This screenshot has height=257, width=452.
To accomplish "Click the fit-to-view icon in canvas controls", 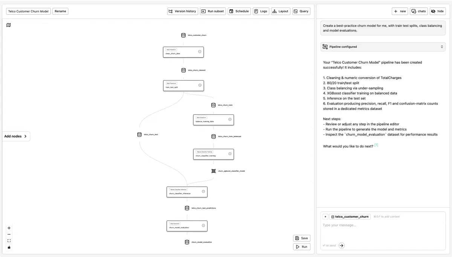I will click(x=9, y=241).
